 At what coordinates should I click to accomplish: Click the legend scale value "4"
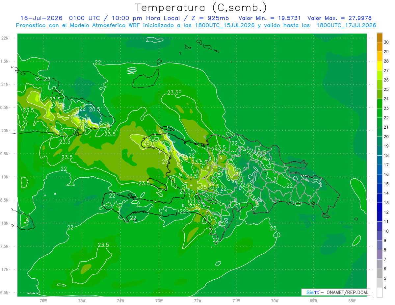pyautogui.click(x=385, y=288)
